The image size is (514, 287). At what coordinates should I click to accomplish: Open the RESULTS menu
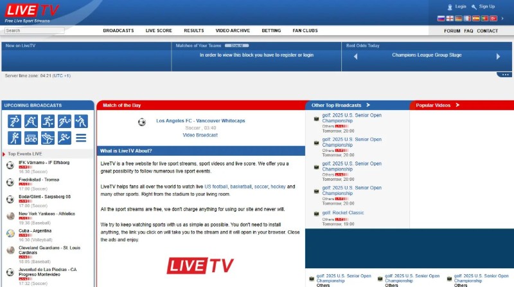194,30
